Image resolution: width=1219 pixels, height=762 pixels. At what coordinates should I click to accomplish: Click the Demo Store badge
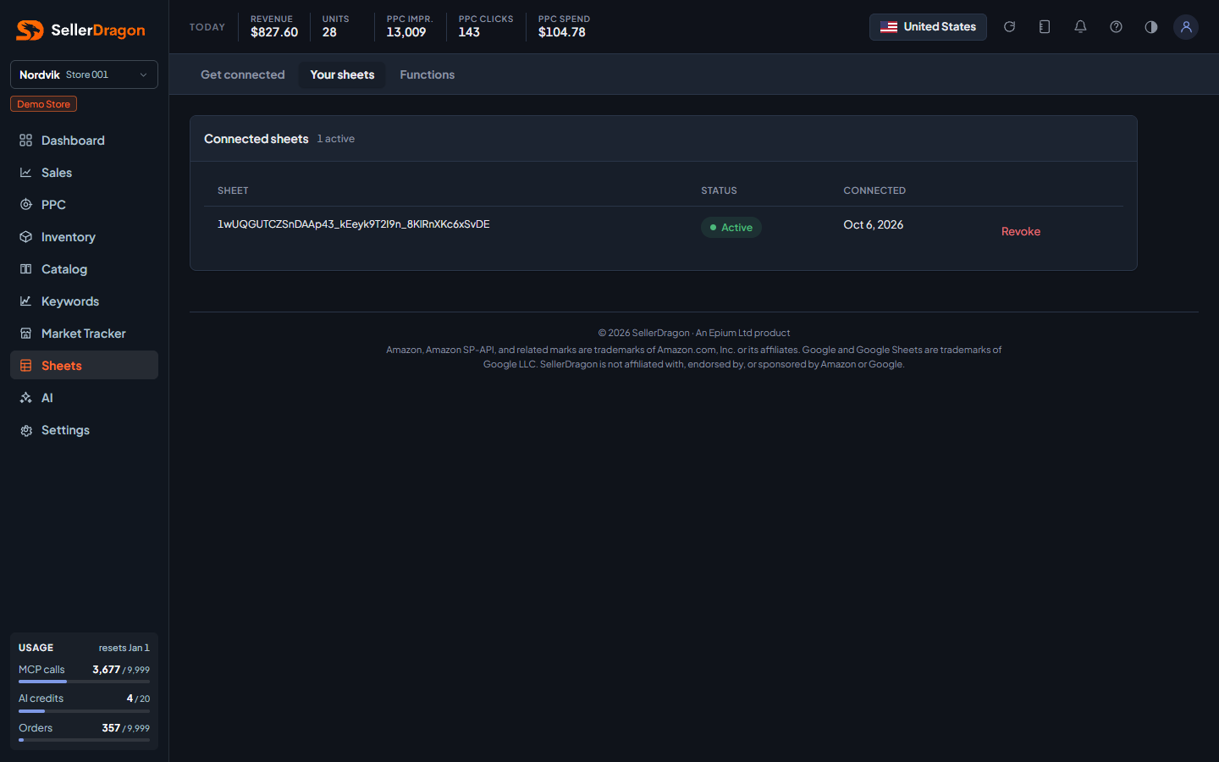click(43, 104)
